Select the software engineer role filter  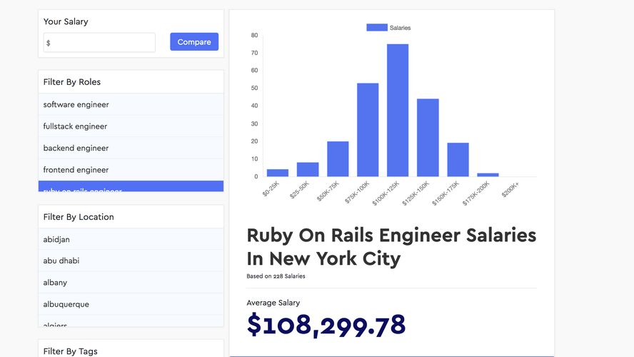(131, 104)
